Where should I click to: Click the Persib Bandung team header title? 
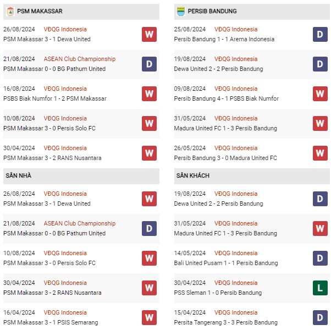pyautogui.click(x=212, y=11)
